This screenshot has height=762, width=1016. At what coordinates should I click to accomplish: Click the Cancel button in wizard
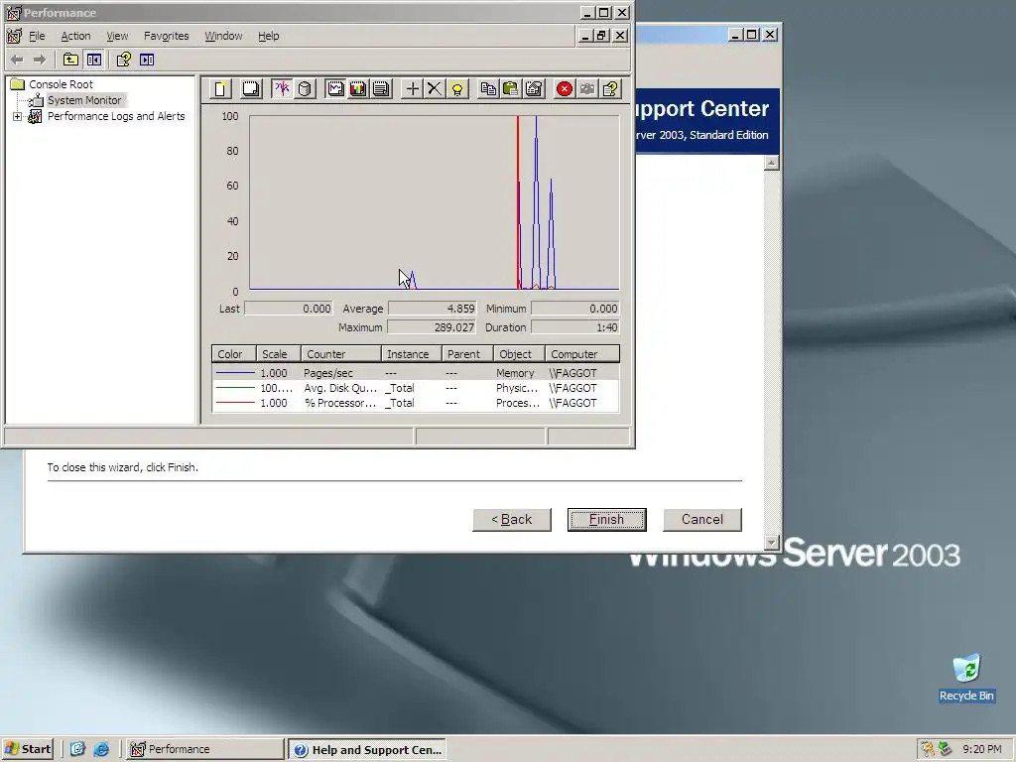coord(702,520)
